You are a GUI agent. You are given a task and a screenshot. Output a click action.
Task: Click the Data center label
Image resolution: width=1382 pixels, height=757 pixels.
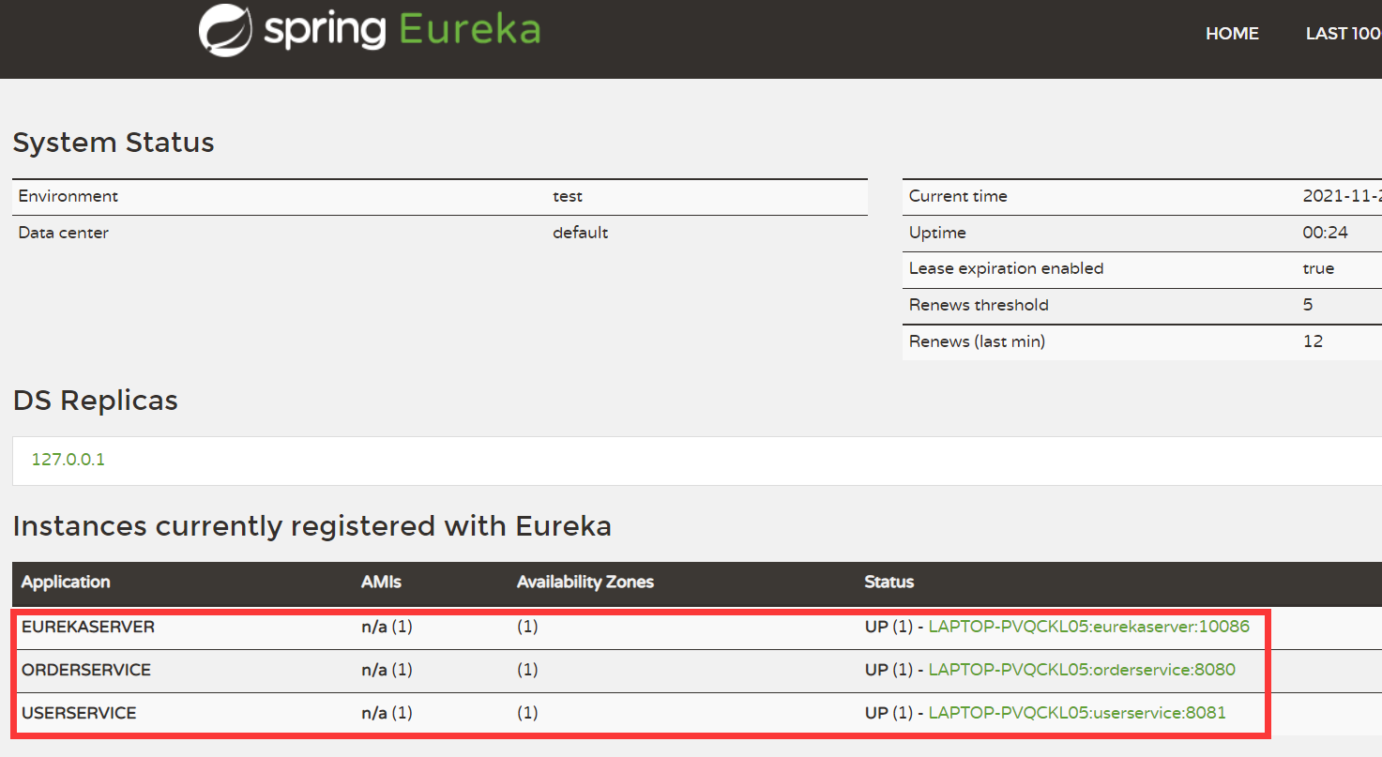[x=64, y=233]
